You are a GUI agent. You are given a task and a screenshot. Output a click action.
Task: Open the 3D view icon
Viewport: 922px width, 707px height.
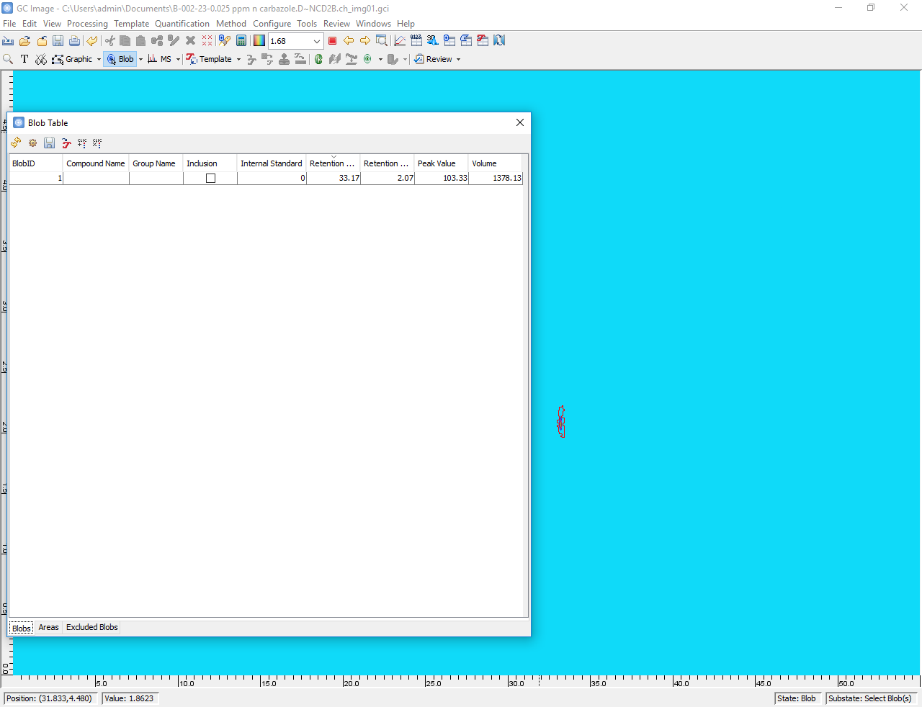tap(432, 41)
